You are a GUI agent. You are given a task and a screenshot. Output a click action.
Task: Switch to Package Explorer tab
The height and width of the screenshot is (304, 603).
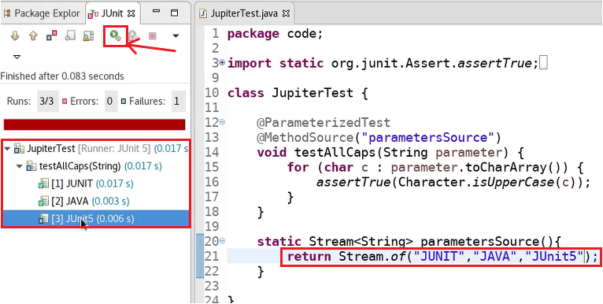[x=42, y=13]
